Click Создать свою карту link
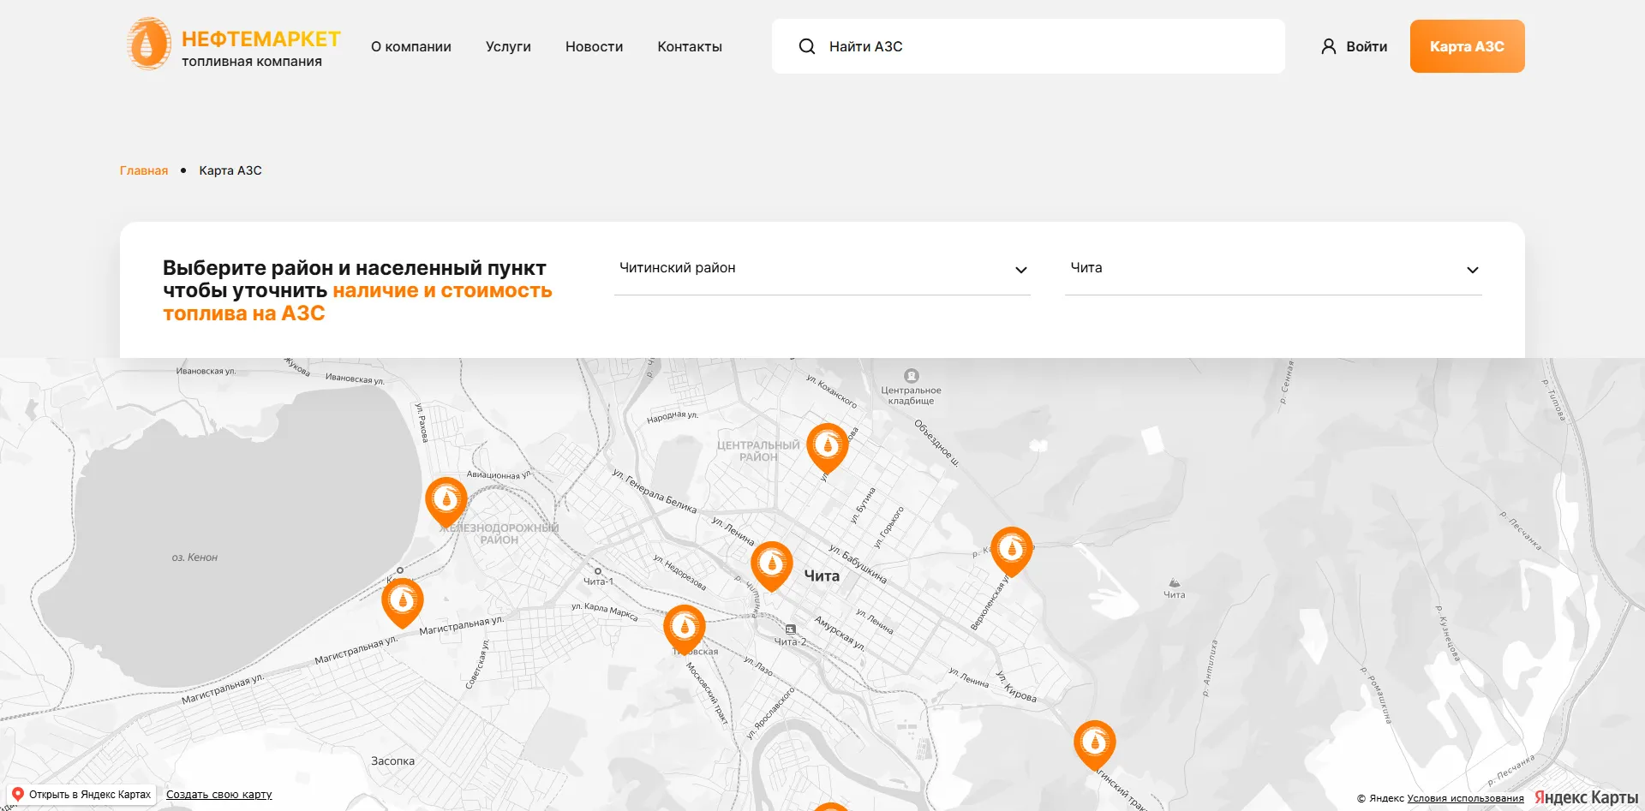The width and height of the screenshot is (1645, 811). click(x=219, y=795)
